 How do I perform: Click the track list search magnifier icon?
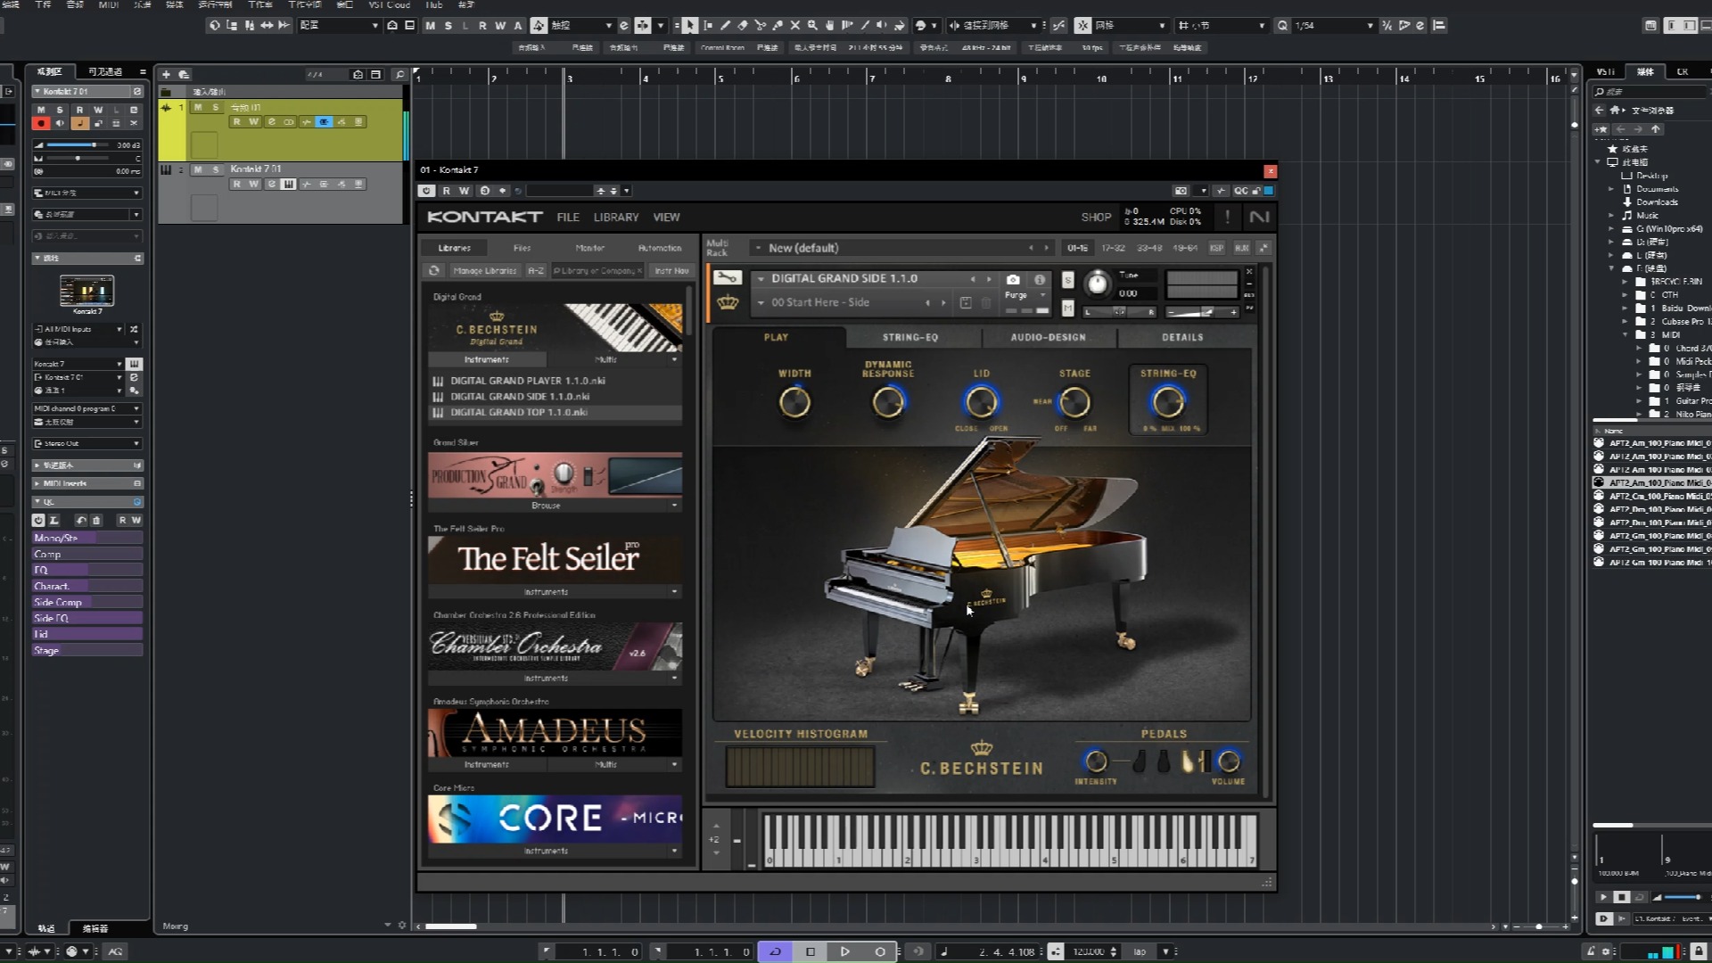tap(399, 74)
